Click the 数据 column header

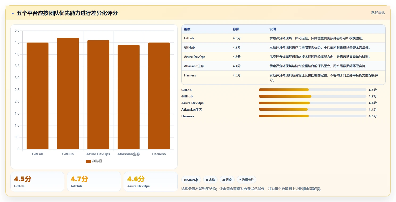coord(236,29)
